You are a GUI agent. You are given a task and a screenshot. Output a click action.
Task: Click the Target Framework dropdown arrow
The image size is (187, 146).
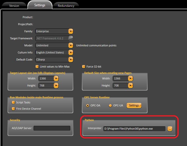pos(71,38)
